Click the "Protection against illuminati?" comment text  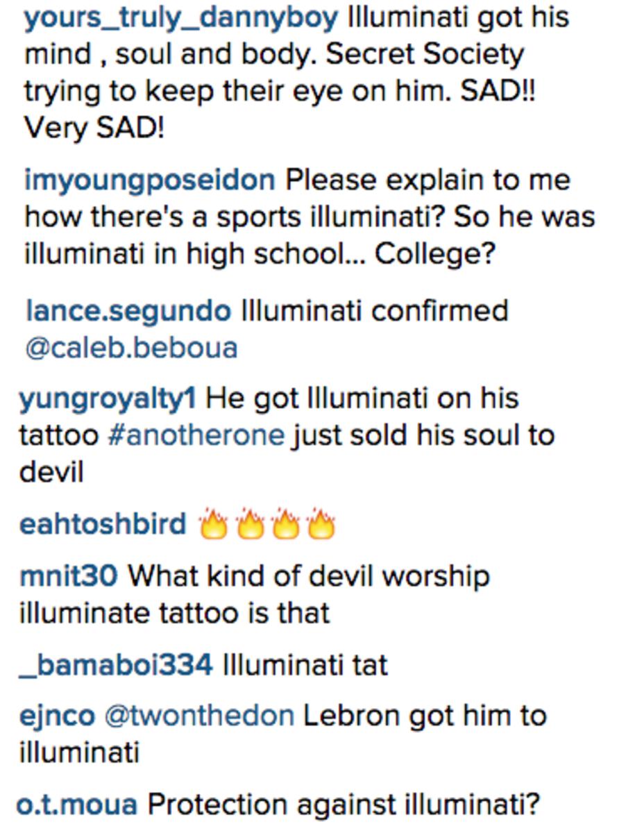[x=344, y=805]
